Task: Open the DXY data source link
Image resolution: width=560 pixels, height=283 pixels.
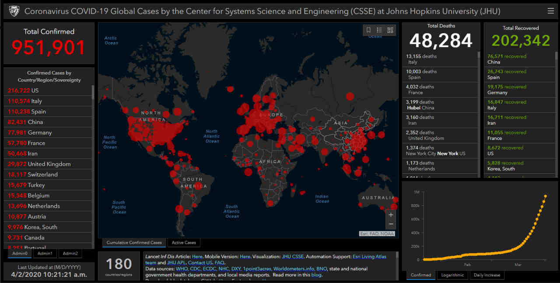Action: tap(236, 269)
